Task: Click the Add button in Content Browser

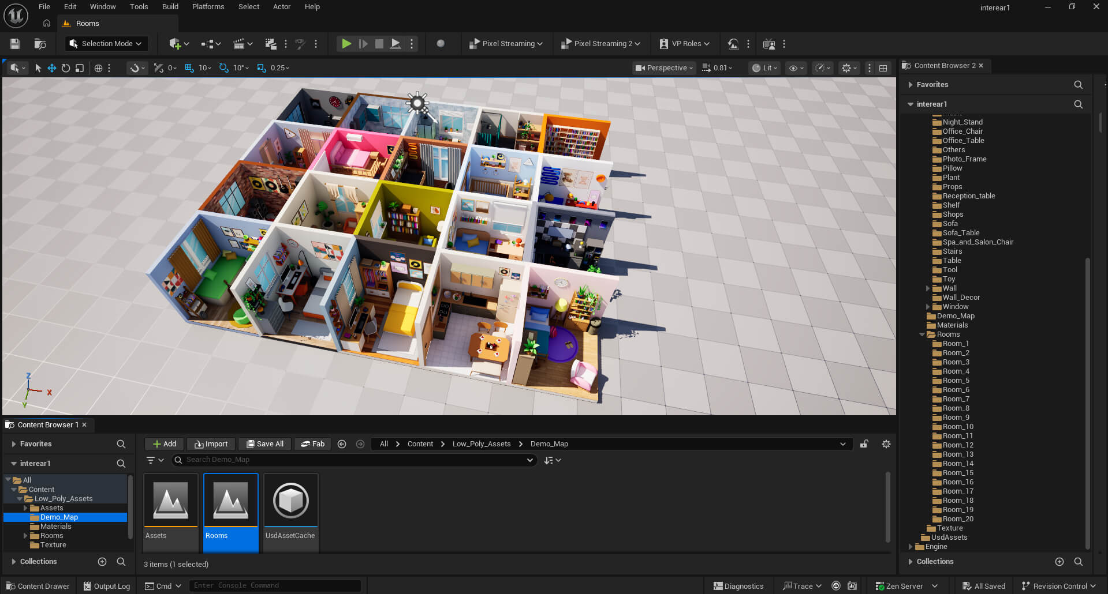Action: (x=165, y=444)
